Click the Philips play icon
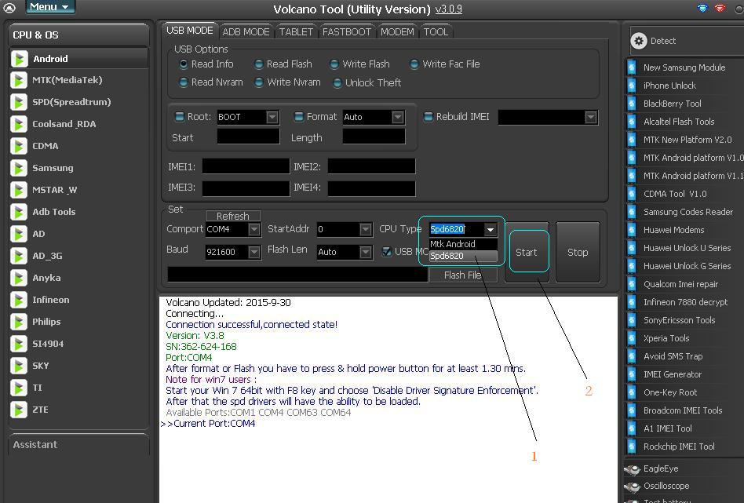 19,322
